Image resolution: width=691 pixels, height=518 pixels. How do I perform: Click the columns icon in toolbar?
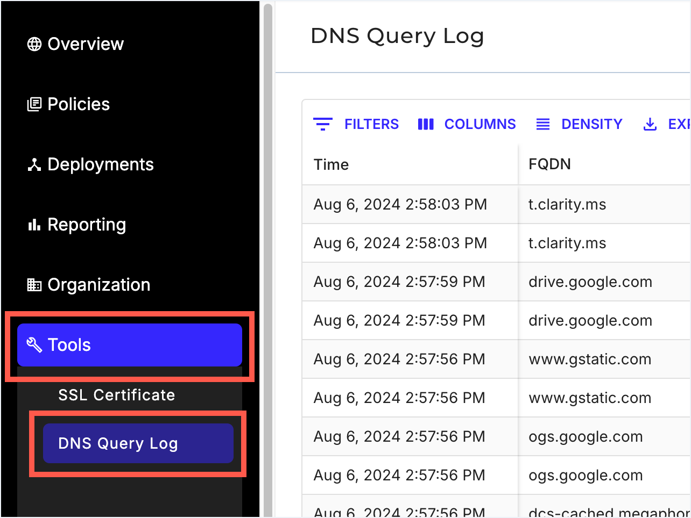click(426, 124)
